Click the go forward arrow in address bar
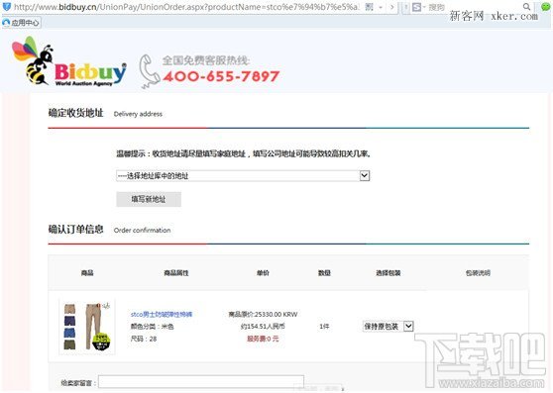Image resolution: width=553 pixels, height=393 pixels. (391, 7)
